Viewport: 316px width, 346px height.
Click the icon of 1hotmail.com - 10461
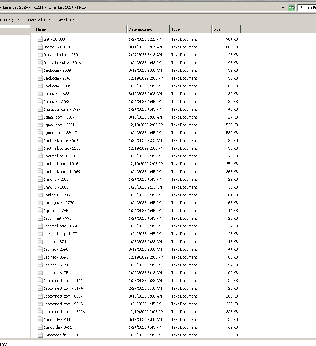point(40,164)
